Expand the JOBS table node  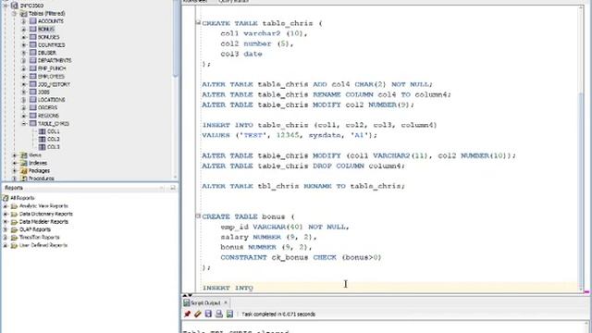[24, 92]
